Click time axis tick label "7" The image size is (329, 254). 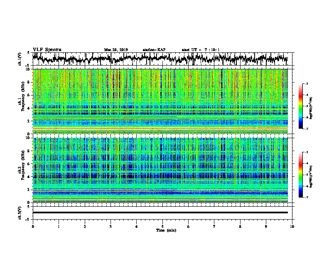(214, 227)
